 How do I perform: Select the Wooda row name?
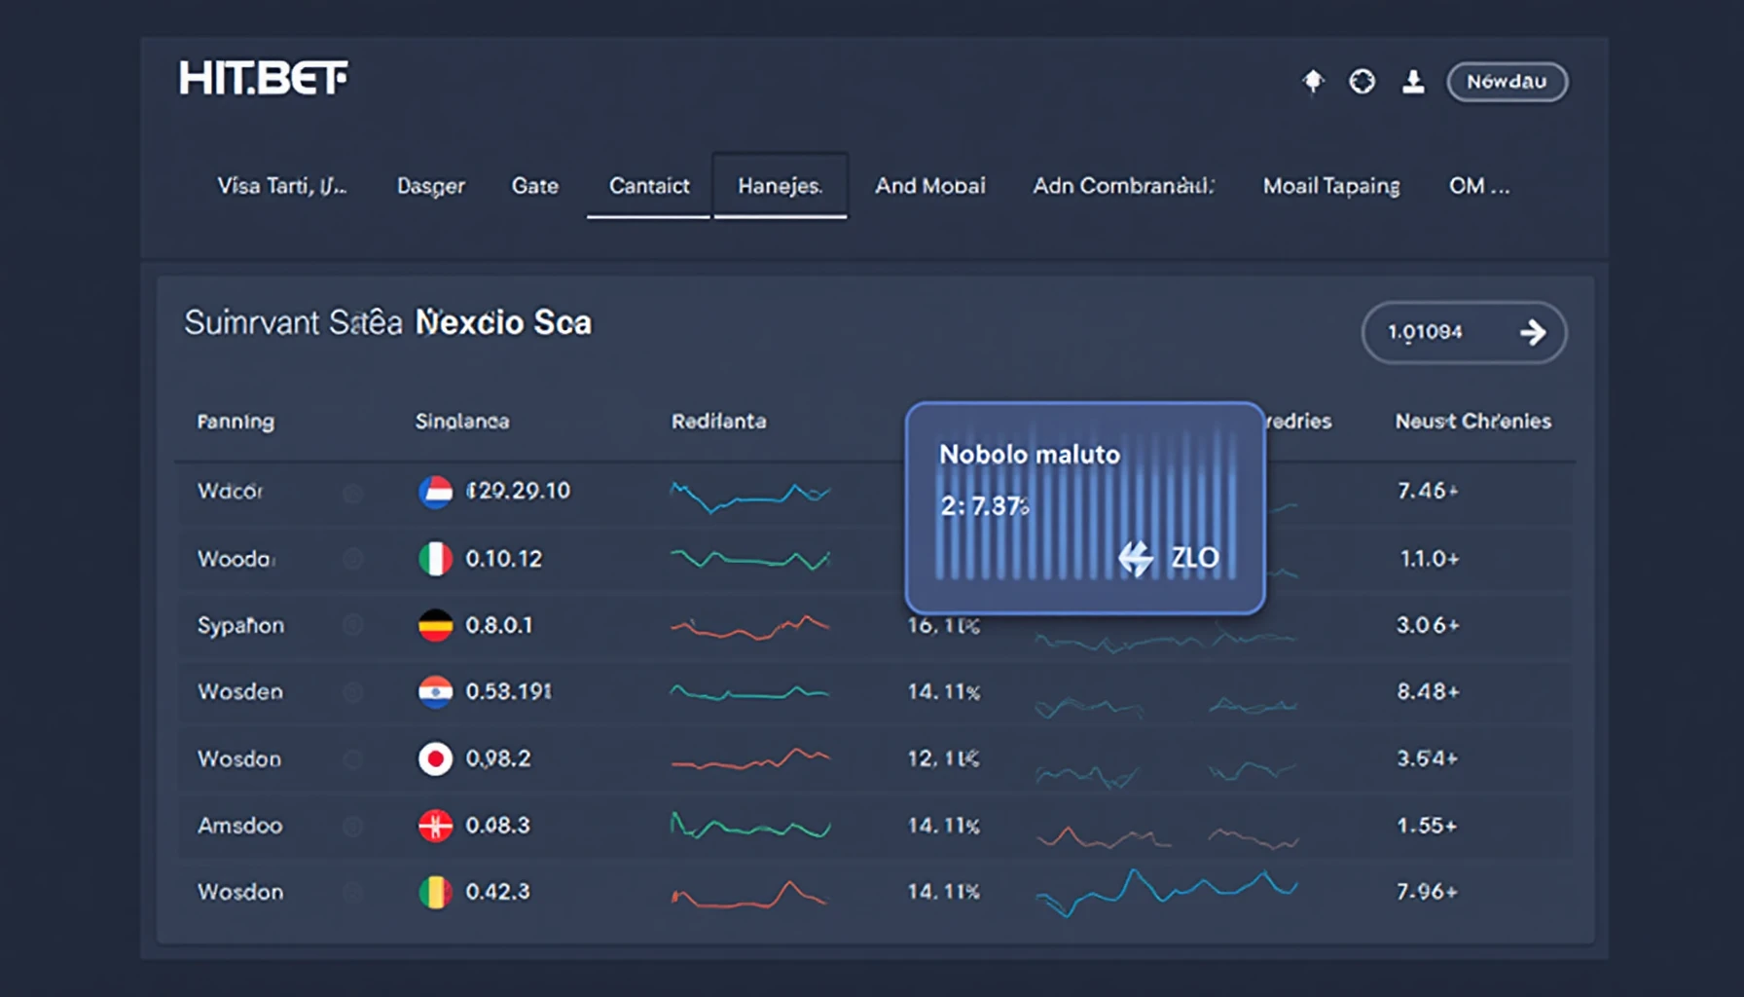[x=236, y=559]
